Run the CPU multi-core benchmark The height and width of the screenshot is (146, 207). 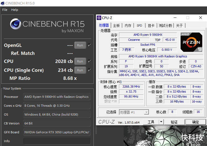[80, 61]
